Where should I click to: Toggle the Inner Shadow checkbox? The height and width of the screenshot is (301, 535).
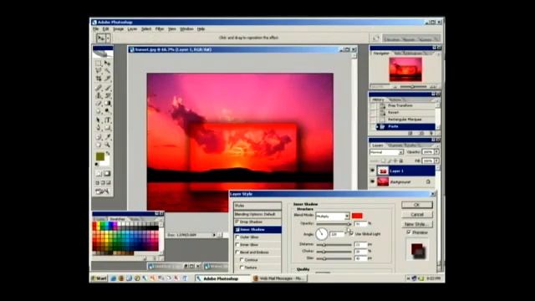[237, 230]
